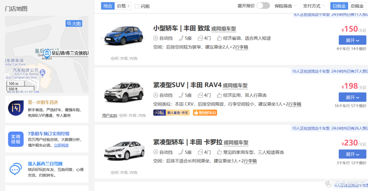Click the thumbs-up icon in Toyota RAV4 row

pos(219,95)
